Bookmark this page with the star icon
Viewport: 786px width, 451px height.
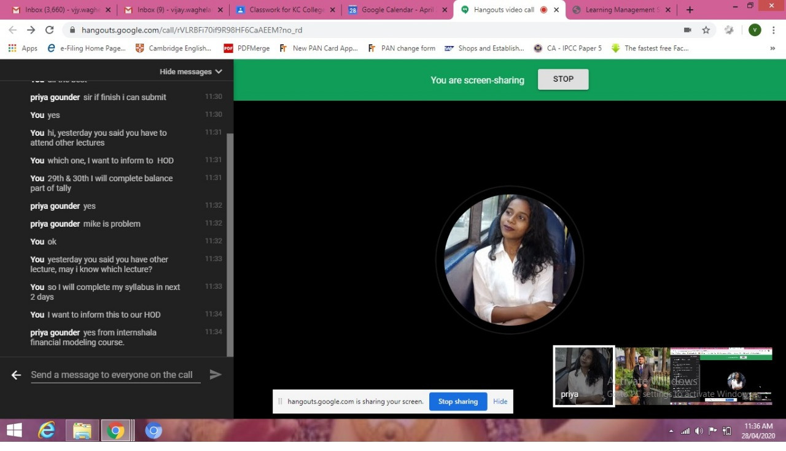pos(706,30)
